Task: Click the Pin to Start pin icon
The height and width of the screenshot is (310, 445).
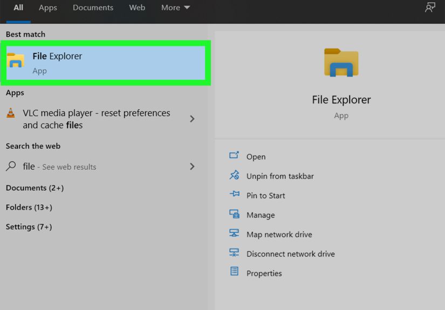Action: [x=235, y=194]
